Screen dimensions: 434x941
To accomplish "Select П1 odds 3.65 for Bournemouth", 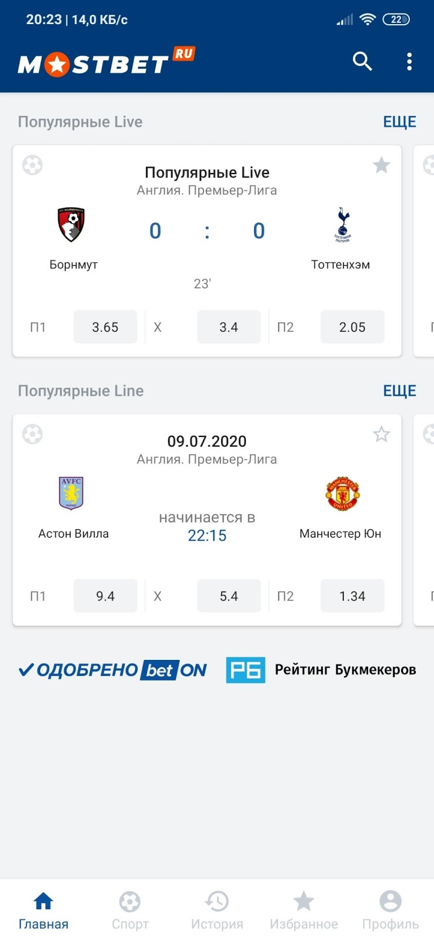I will (x=105, y=327).
